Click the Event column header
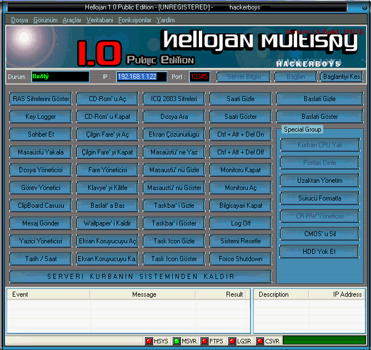 (x=20, y=294)
